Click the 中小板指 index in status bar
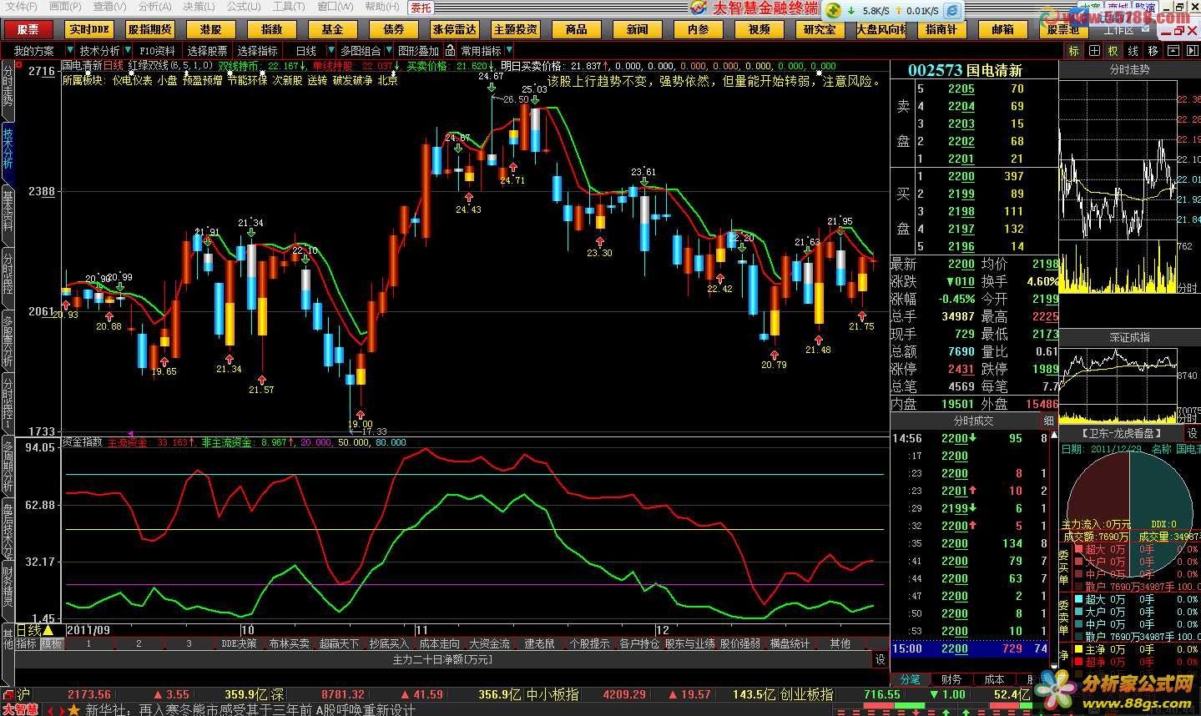Viewport: 1201px width, 716px height. click(553, 694)
